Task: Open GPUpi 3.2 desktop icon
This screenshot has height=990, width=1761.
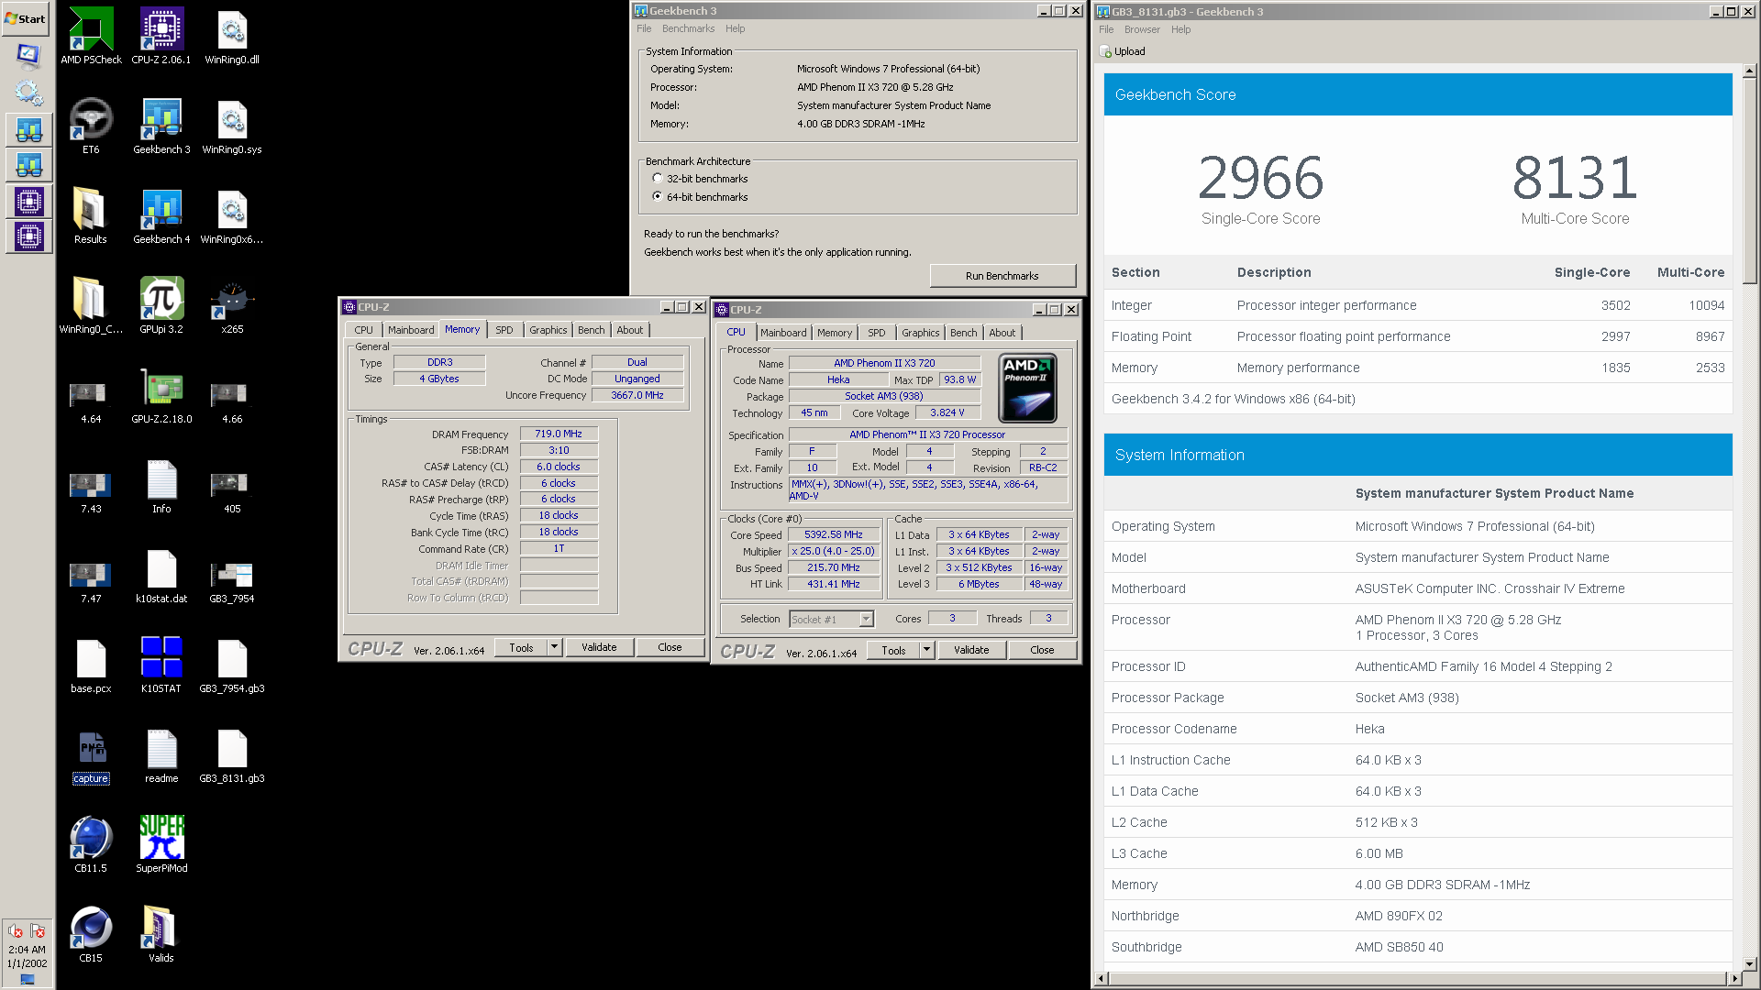Action: (x=161, y=304)
